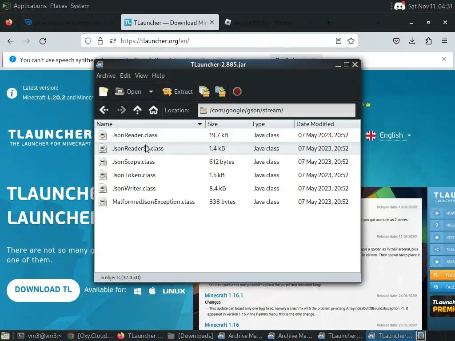Viewport: 455px width, 341px height.
Task: Add files to archive icon
Action: 204,91
